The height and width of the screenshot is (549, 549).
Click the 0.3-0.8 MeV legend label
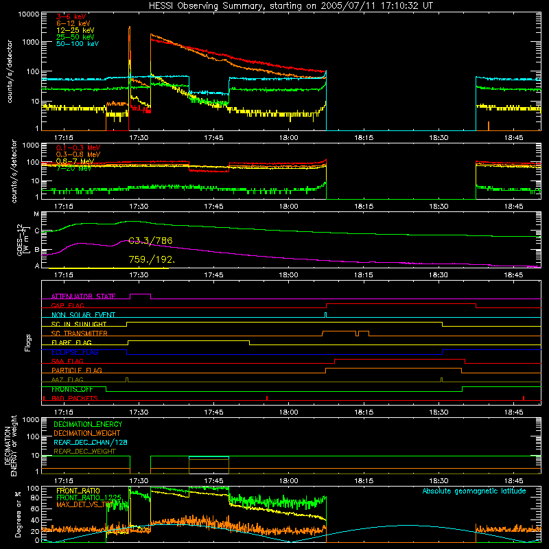(x=78, y=154)
